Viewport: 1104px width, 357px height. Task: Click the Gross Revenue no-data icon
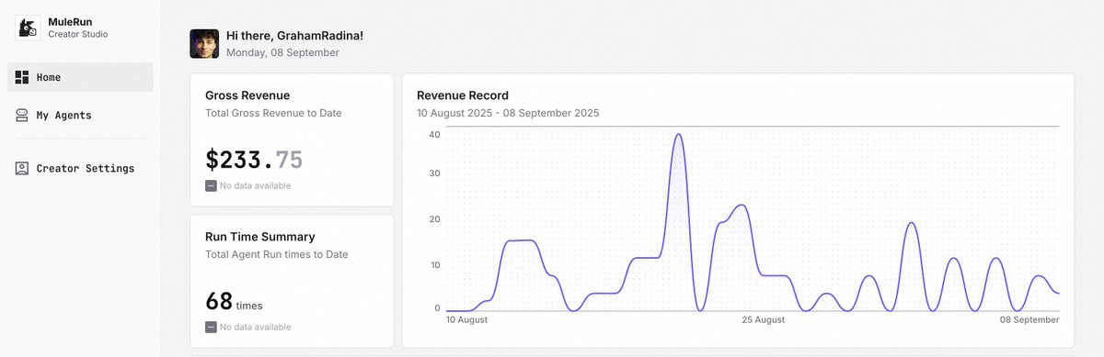(211, 185)
